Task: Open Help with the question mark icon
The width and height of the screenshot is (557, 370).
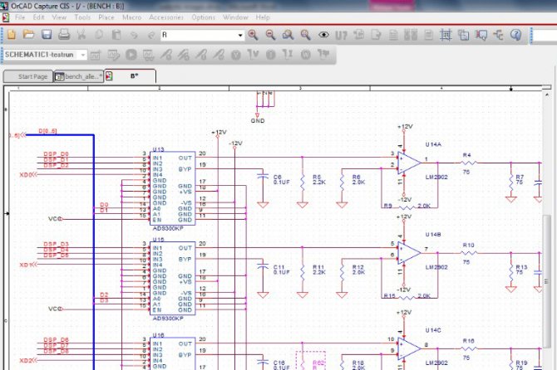Action: (515, 35)
